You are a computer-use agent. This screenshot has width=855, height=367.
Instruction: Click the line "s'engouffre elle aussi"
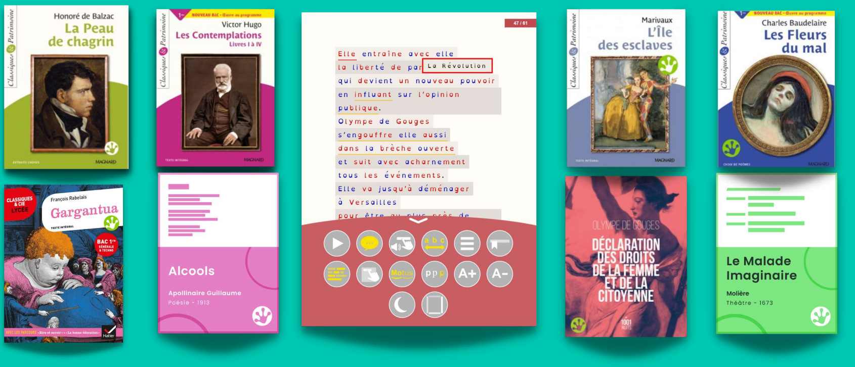[393, 135]
